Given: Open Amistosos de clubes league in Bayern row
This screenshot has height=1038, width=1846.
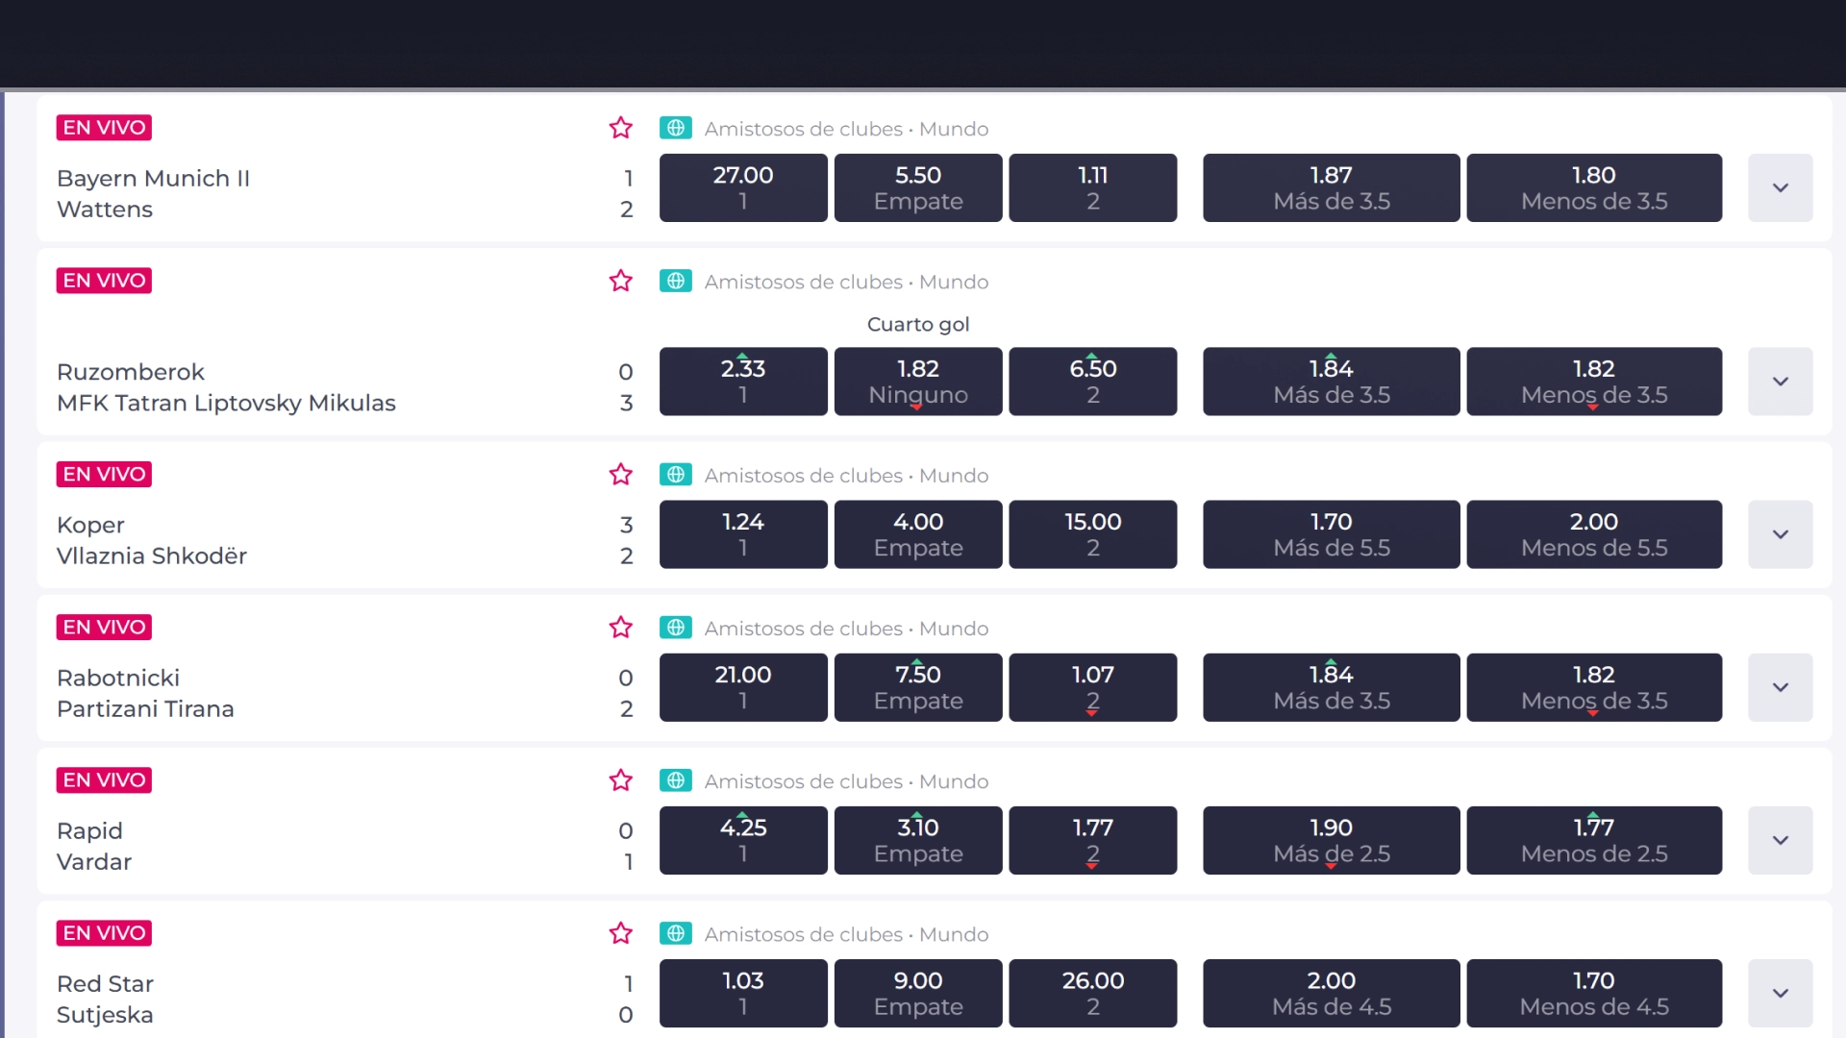Looking at the screenshot, I should pos(846,129).
